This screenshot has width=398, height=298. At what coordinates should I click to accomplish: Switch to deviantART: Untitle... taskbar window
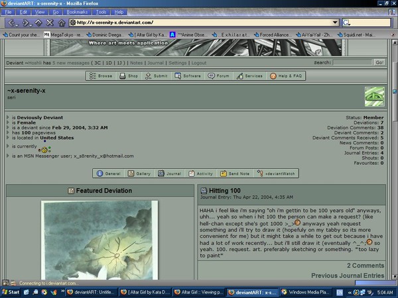(x=92, y=292)
